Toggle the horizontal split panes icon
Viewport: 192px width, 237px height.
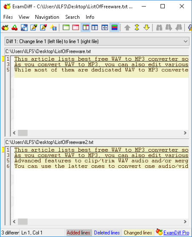pyautogui.click(x=95, y=28)
